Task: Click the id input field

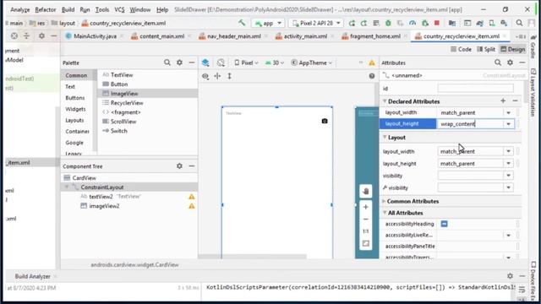Action: coord(475,88)
